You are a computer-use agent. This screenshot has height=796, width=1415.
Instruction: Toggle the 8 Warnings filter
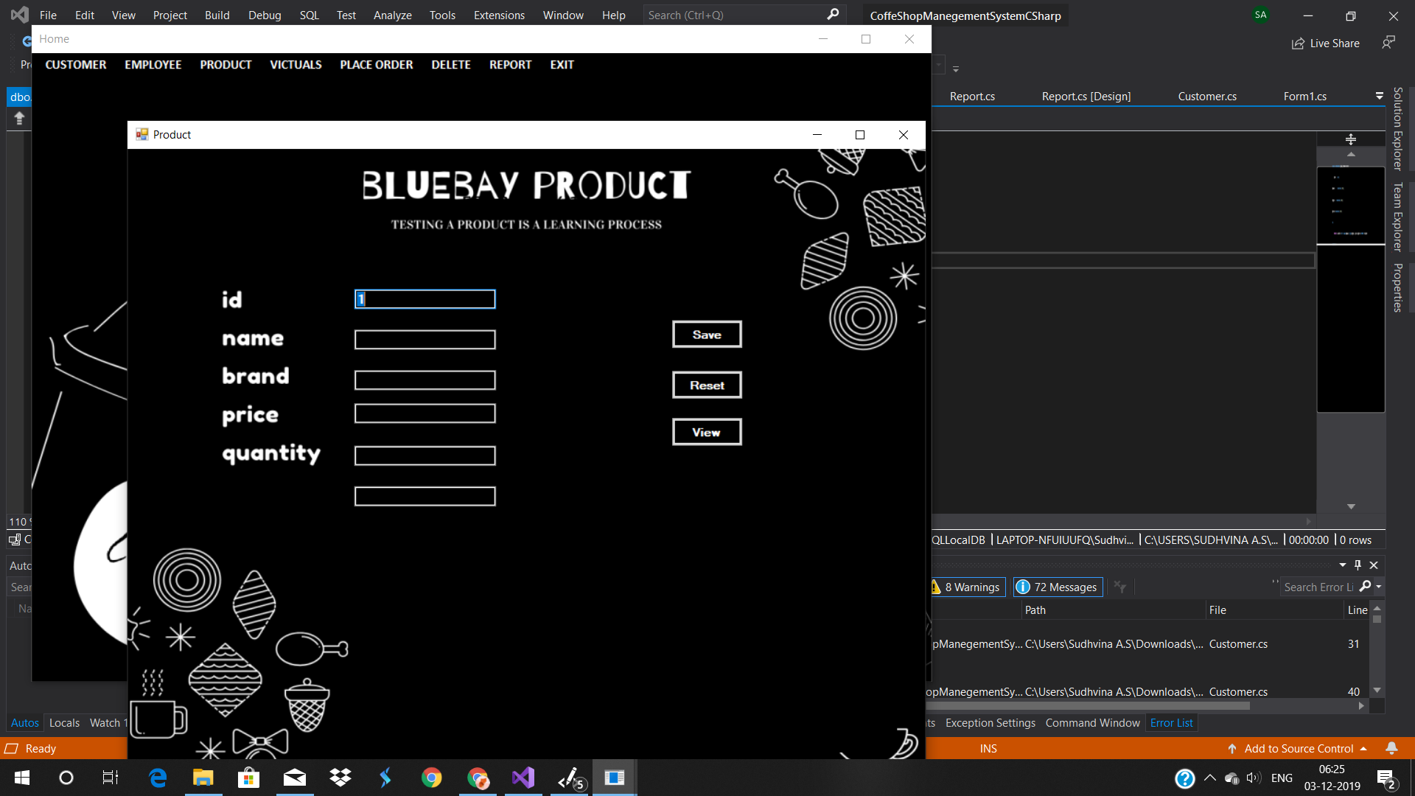pos(966,587)
